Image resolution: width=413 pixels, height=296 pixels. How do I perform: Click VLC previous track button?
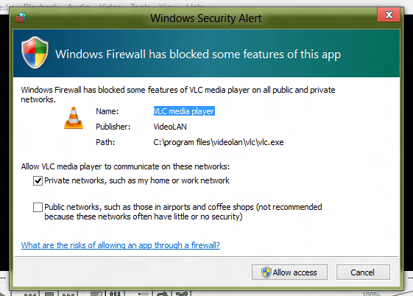coord(29,293)
